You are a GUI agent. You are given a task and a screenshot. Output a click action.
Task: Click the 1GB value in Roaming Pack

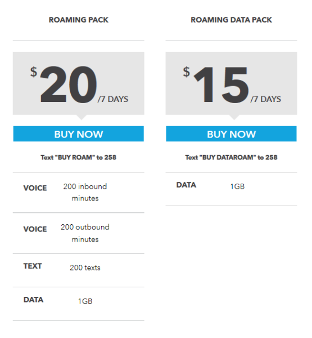(x=85, y=301)
